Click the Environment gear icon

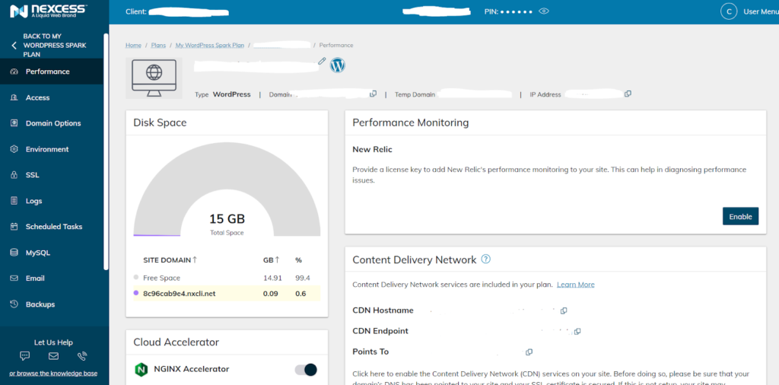click(x=14, y=149)
